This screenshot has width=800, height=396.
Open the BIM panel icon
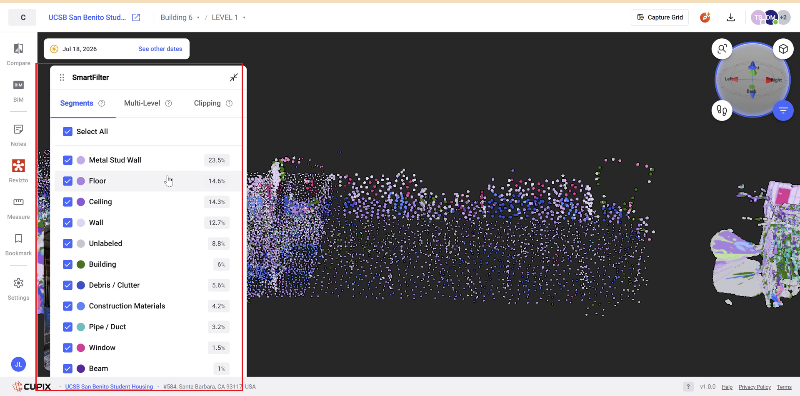[18, 91]
